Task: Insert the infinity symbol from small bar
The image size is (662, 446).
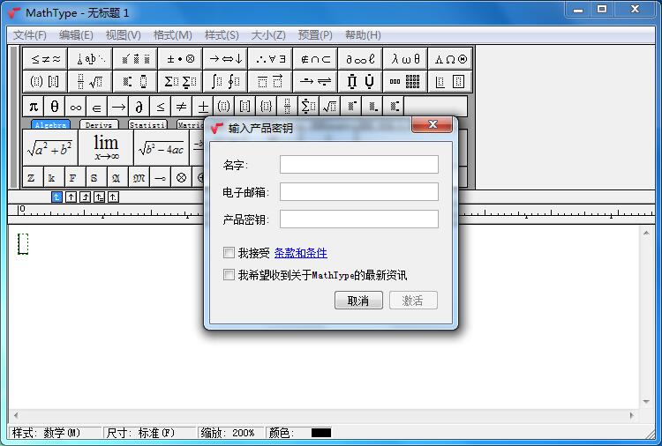Action: click(76, 107)
